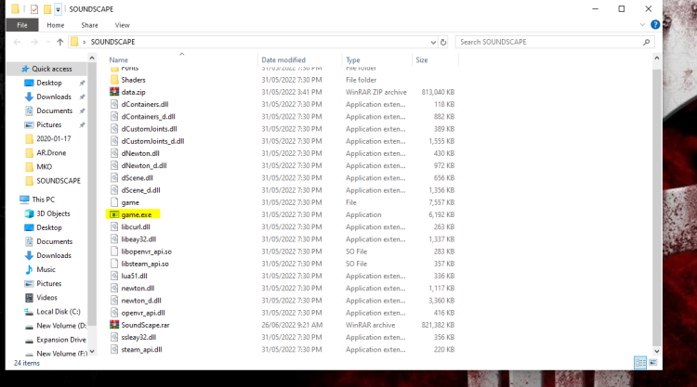Select dCustomJoints_d.dll file name
Image resolution: width=697 pixels, height=387 pixels.
click(152, 141)
